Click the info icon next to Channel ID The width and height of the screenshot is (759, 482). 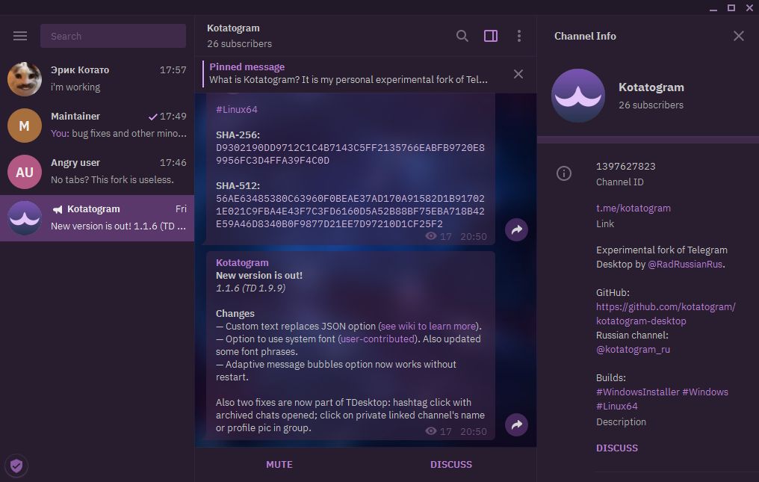(x=563, y=173)
